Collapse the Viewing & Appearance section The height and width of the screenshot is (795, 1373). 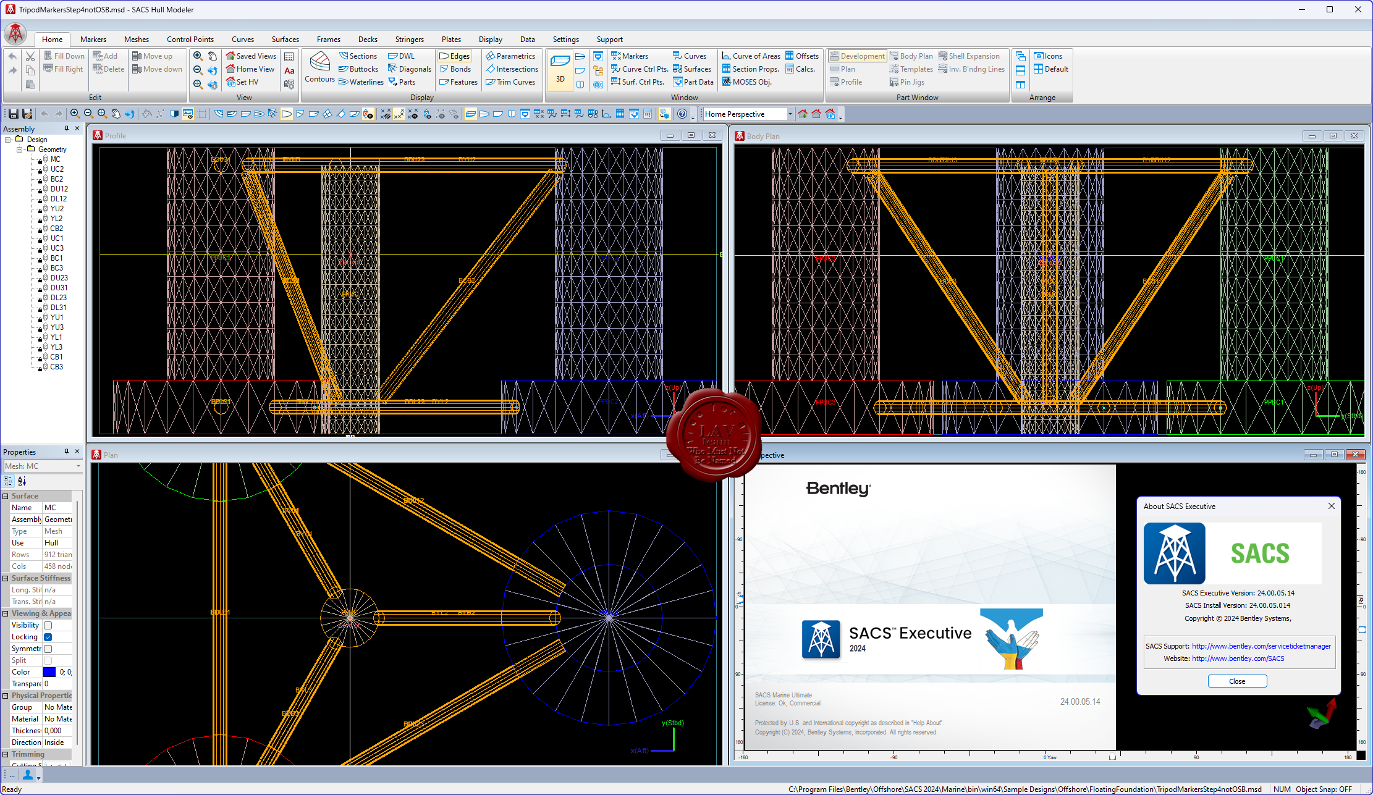click(6, 613)
